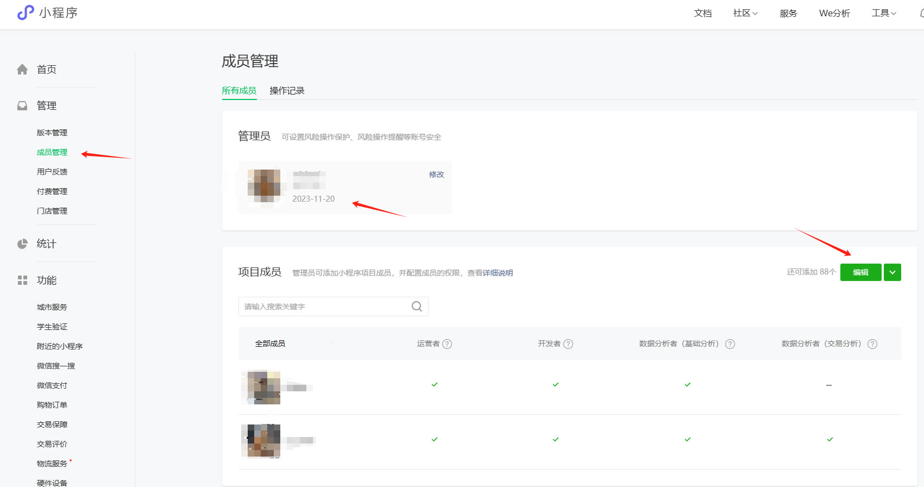924x487 pixels.
Task: Switch to the 操作记录 tab
Action: point(287,91)
